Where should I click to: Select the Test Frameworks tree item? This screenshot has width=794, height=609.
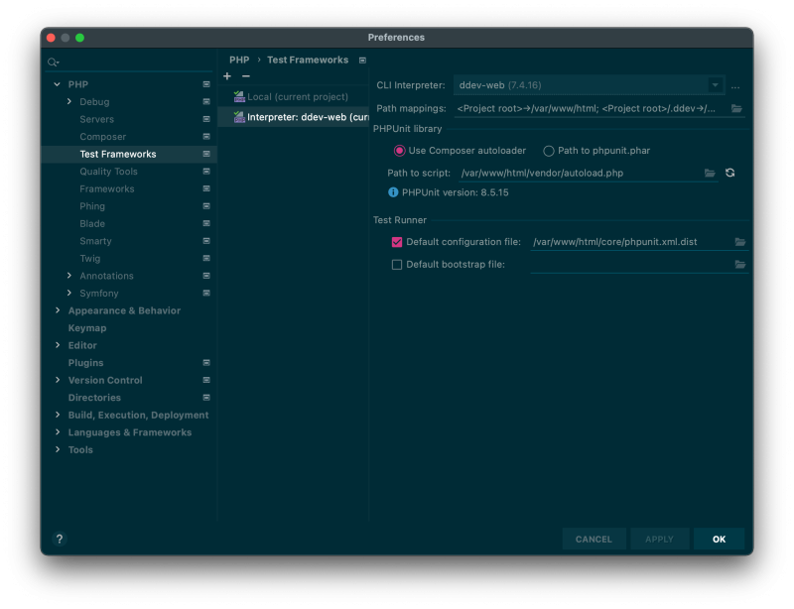point(130,154)
